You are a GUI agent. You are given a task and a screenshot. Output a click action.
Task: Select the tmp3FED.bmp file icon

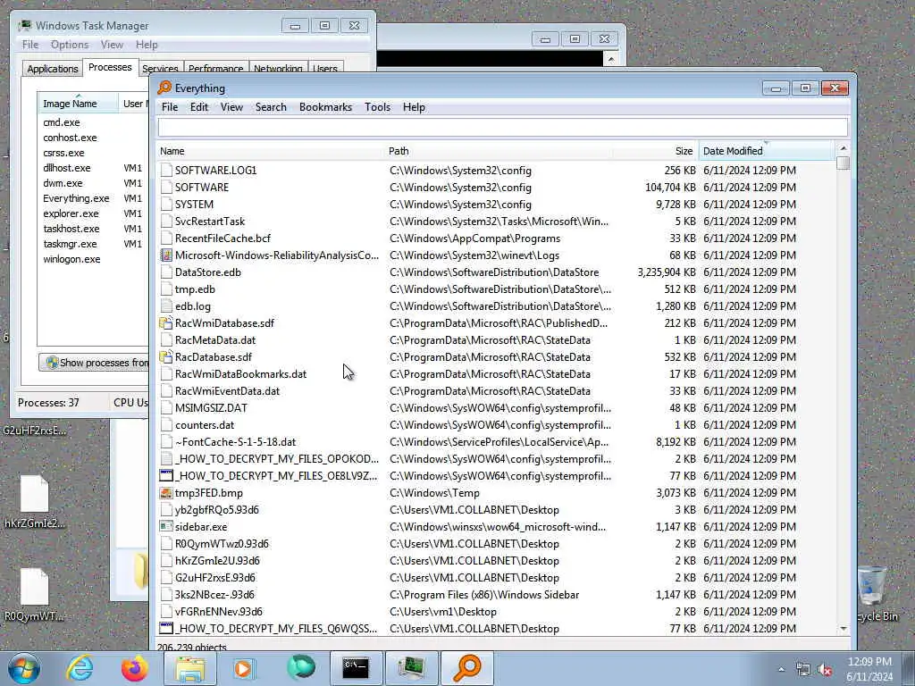coord(166,493)
